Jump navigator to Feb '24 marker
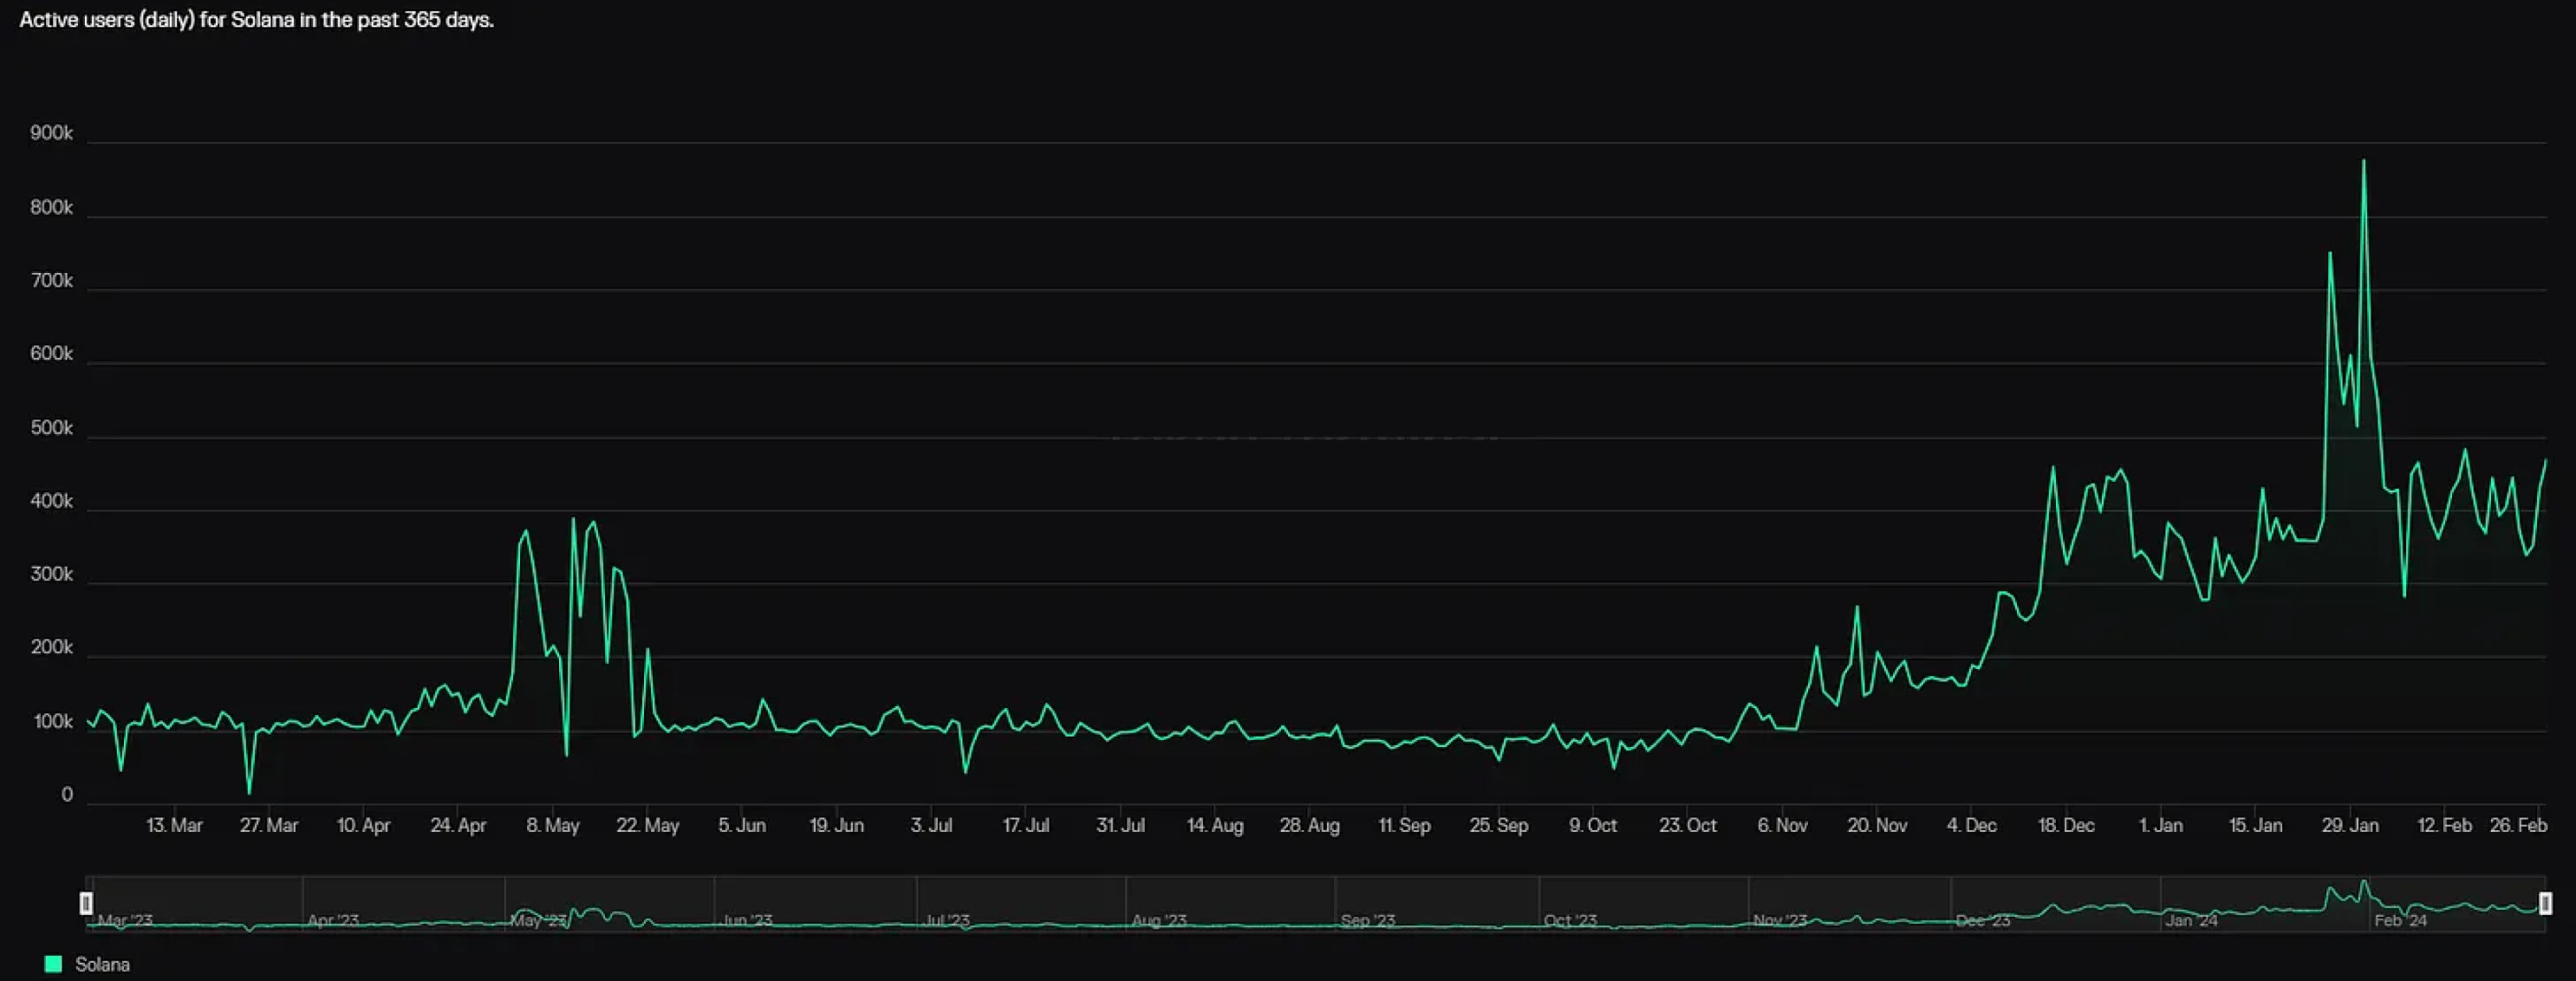The image size is (2576, 981). tap(2400, 920)
